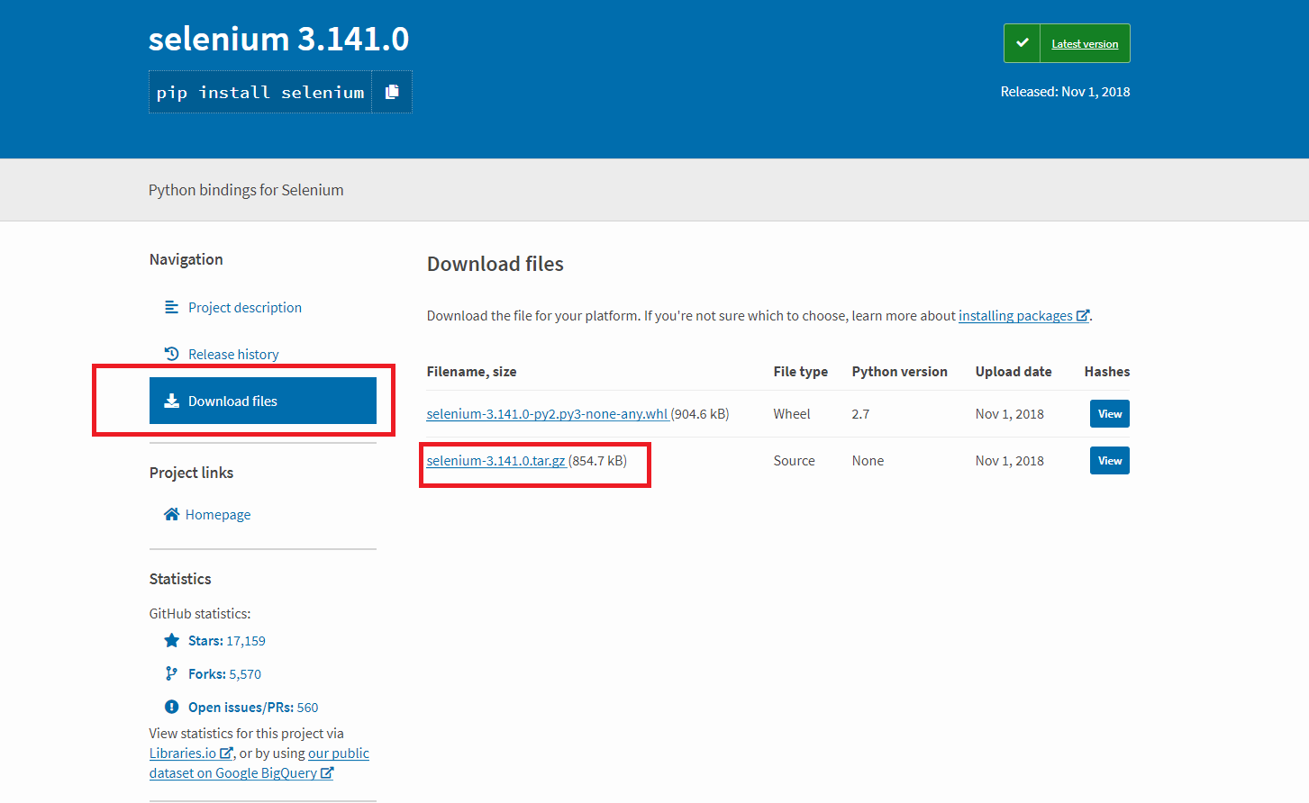This screenshot has width=1309, height=803.
Task: Click the Open issues exclamation icon
Action: 171,707
